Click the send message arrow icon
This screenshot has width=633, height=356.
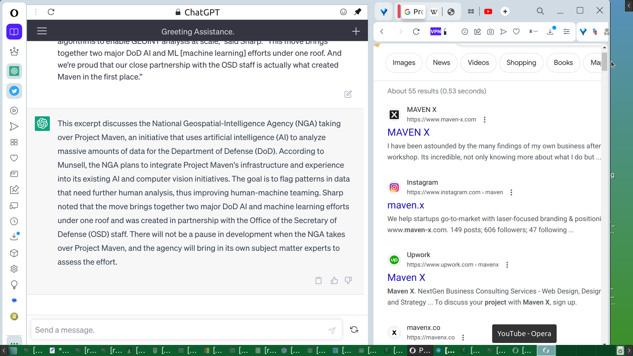pos(332,330)
